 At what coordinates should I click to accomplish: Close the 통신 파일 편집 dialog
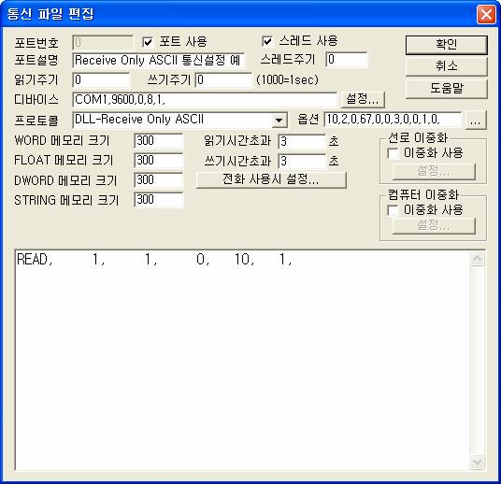click(486, 14)
